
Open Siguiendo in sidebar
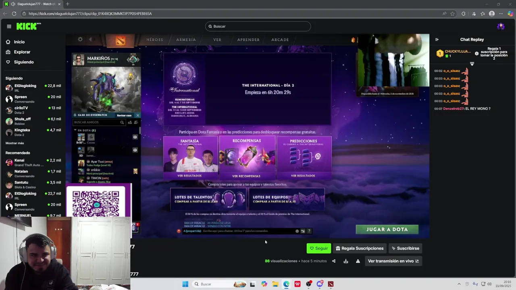(20, 62)
